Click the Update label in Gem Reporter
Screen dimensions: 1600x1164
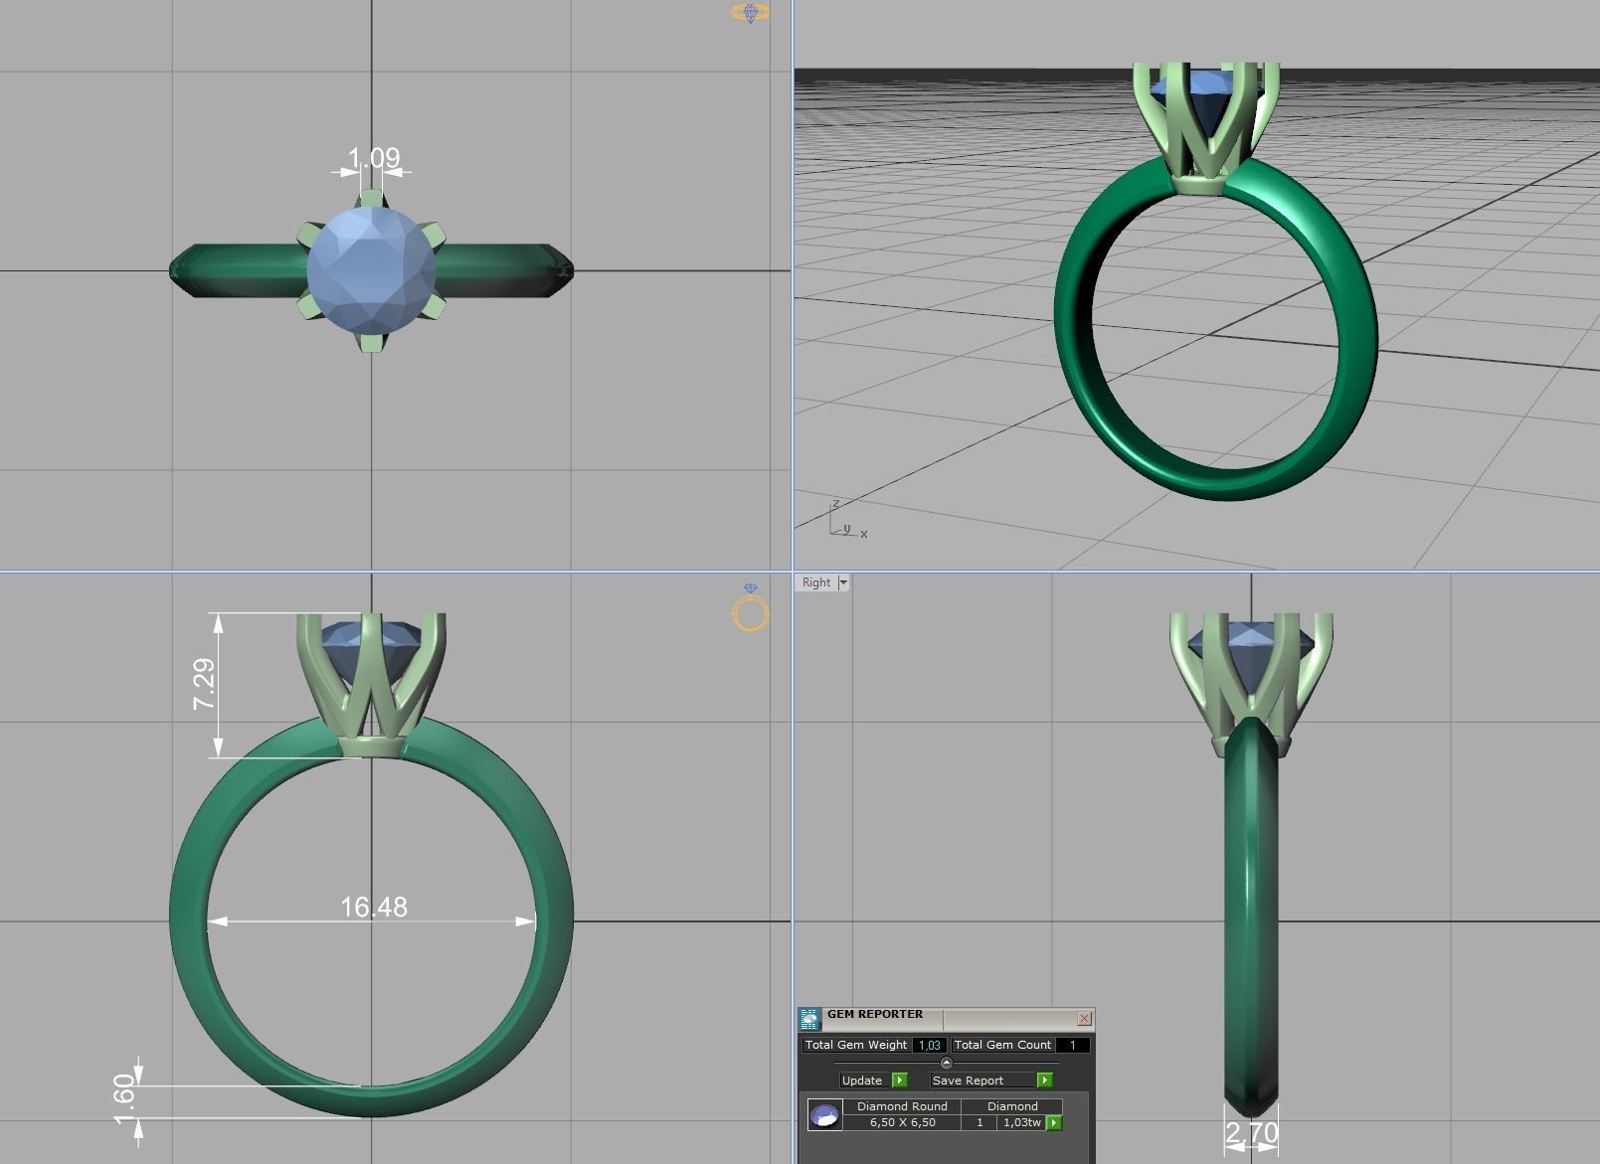(x=861, y=1081)
